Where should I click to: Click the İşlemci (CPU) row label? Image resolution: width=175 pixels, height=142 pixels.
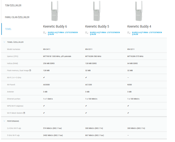pos(13,56)
